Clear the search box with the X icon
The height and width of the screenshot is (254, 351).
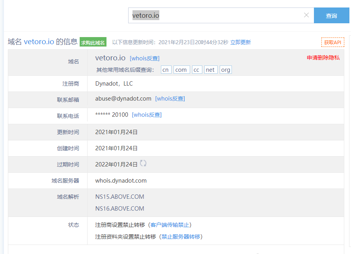tap(306, 15)
